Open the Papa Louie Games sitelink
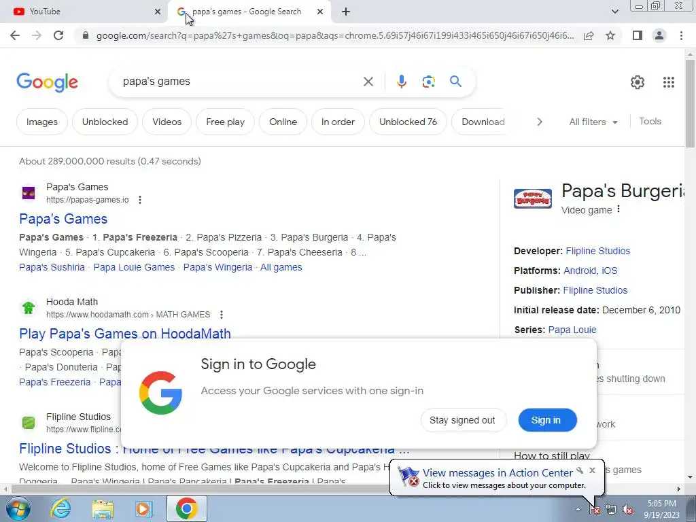The image size is (696, 522). pos(134,267)
